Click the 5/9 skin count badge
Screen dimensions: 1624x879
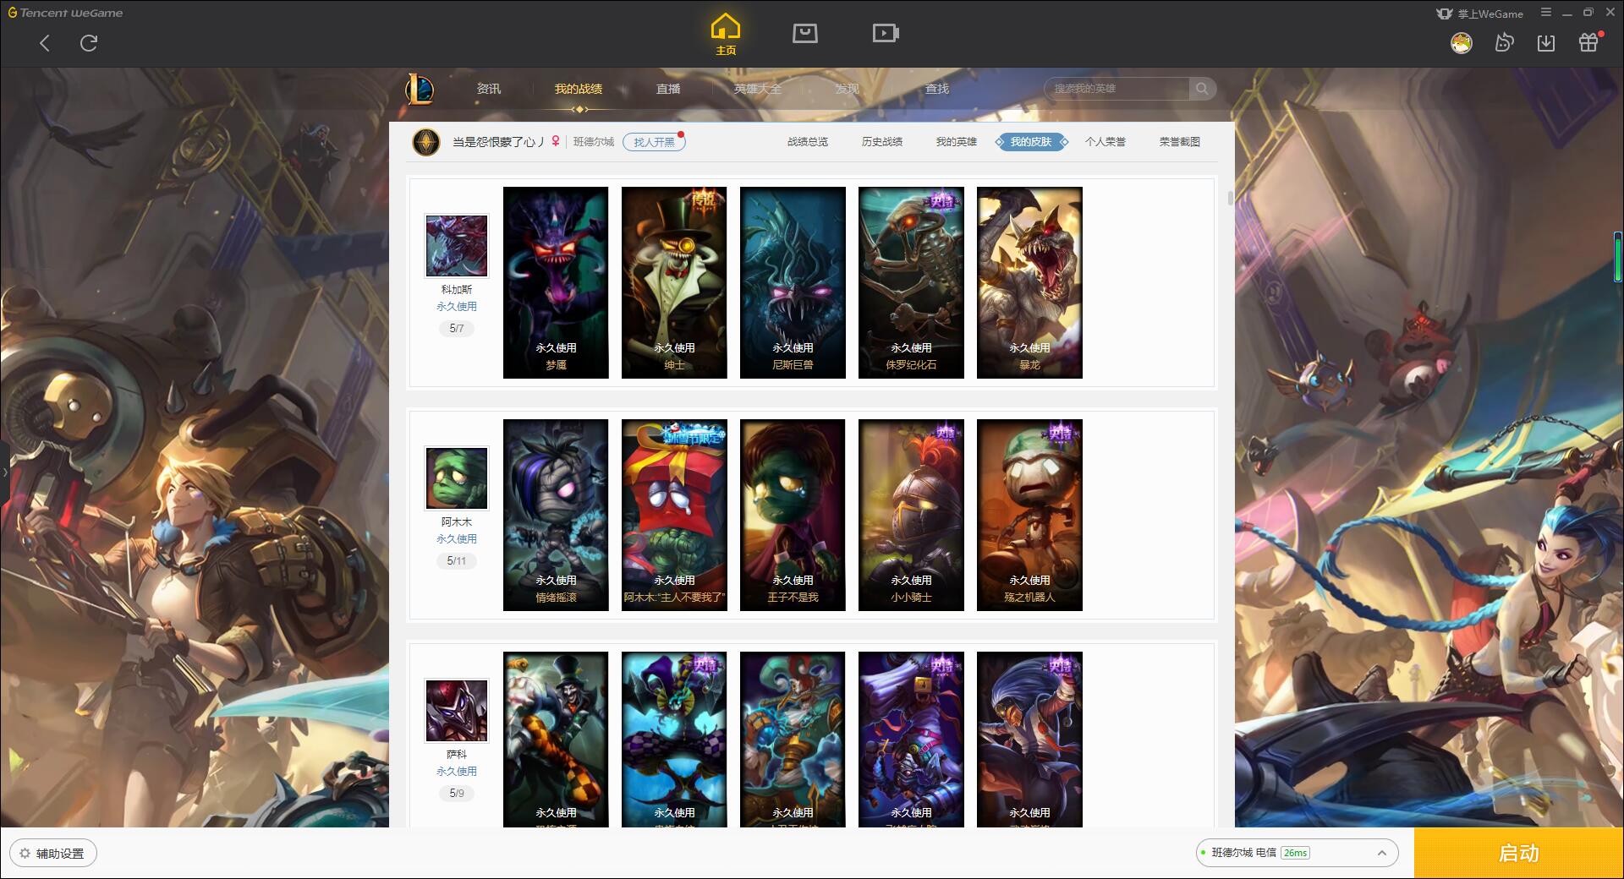click(457, 794)
